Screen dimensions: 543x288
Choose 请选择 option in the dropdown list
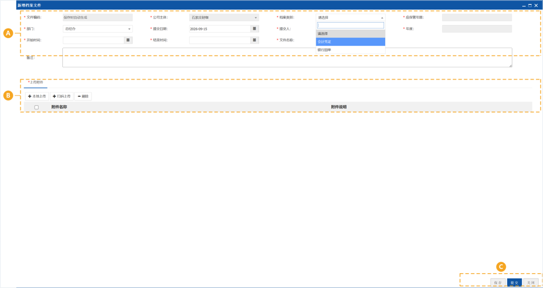pyautogui.click(x=351, y=34)
